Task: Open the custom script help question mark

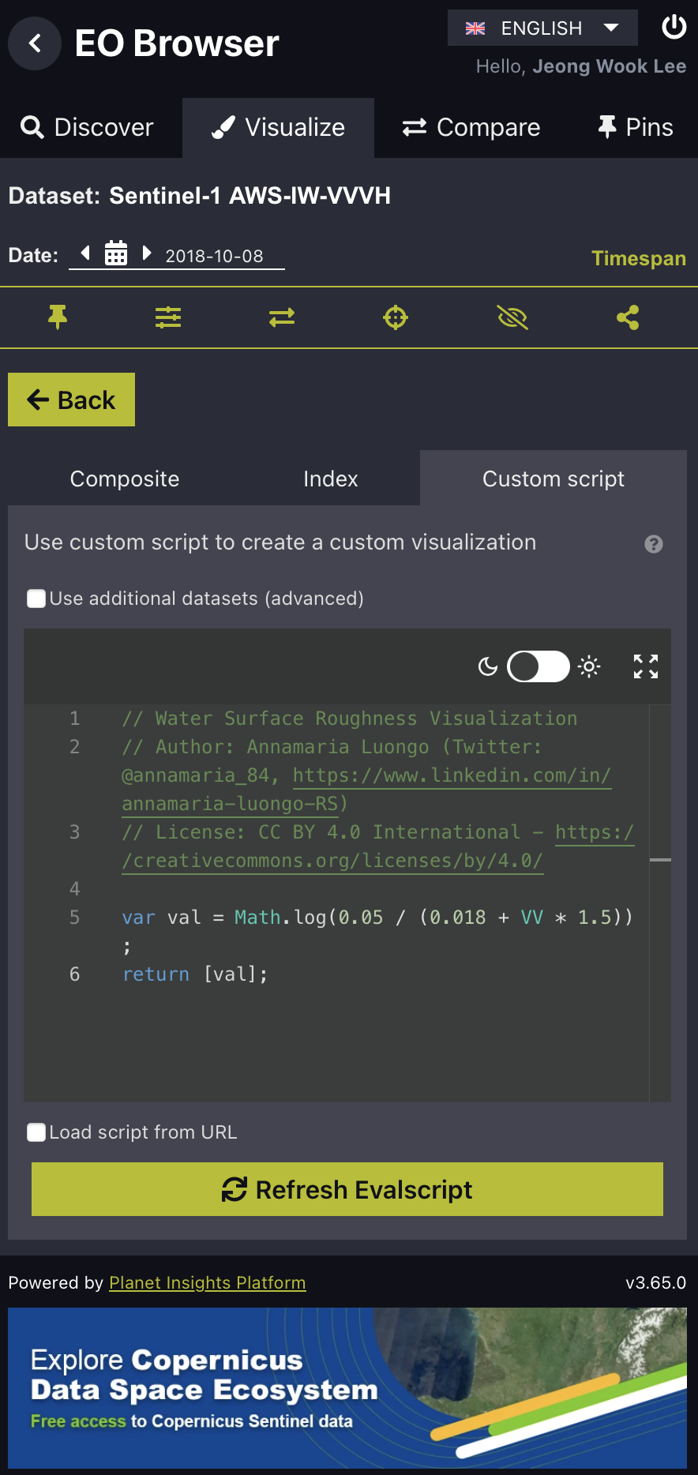Action: [x=654, y=544]
